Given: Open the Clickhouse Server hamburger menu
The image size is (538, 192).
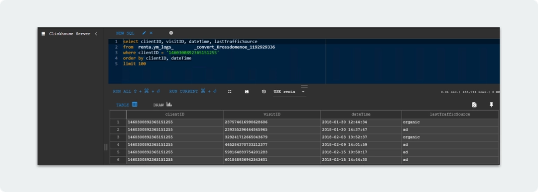Looking at the screenshot, I should [43, 33].
